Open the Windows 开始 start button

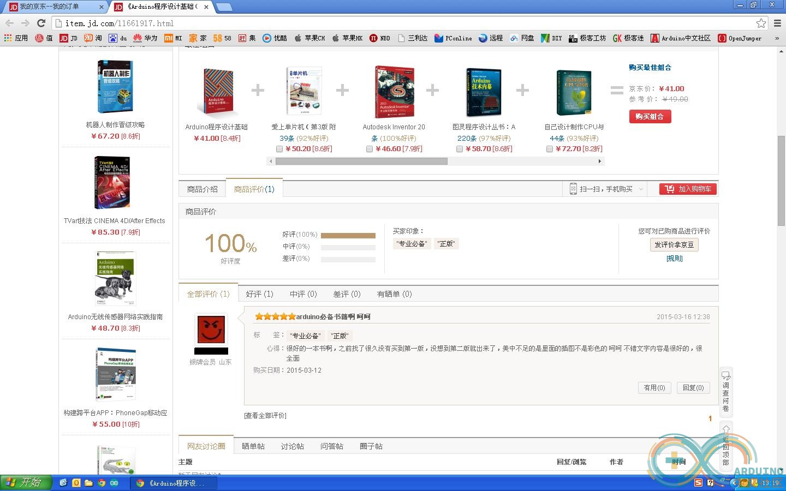(26, 483)
